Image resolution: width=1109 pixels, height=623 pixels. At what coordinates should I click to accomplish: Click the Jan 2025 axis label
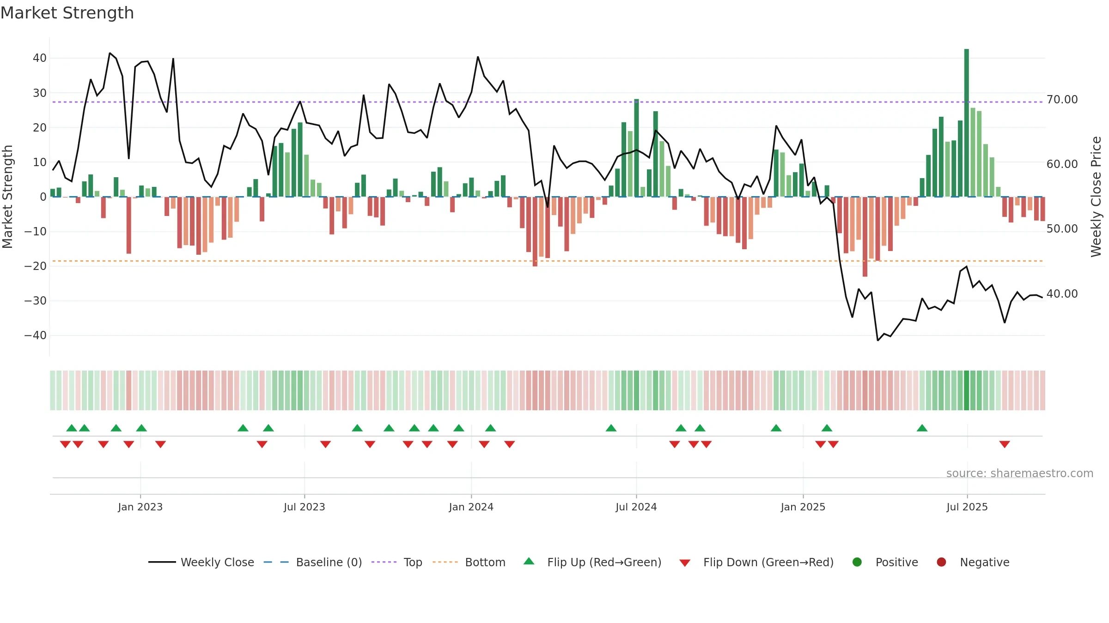click(803, 507)
